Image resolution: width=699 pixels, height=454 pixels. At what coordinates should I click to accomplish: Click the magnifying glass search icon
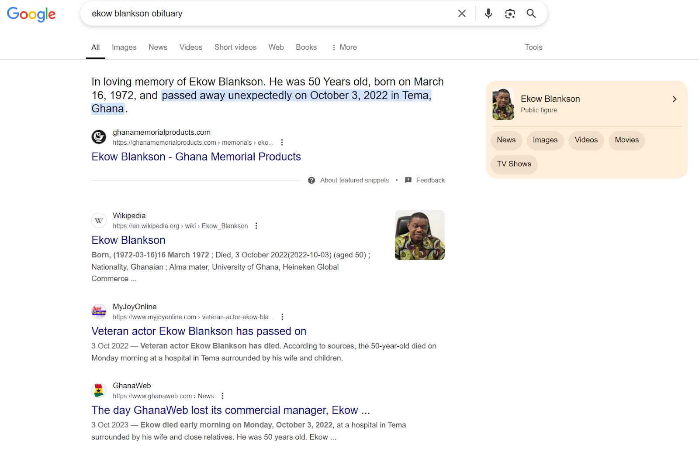click(531, 14)
